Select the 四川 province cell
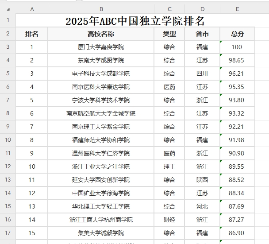 (202, 74)
